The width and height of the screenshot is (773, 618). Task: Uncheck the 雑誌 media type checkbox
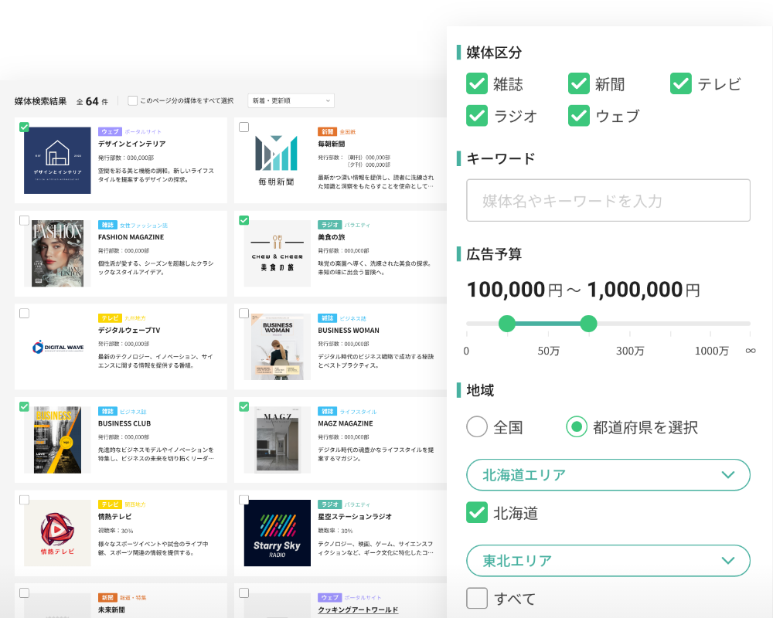coord(477,84)
